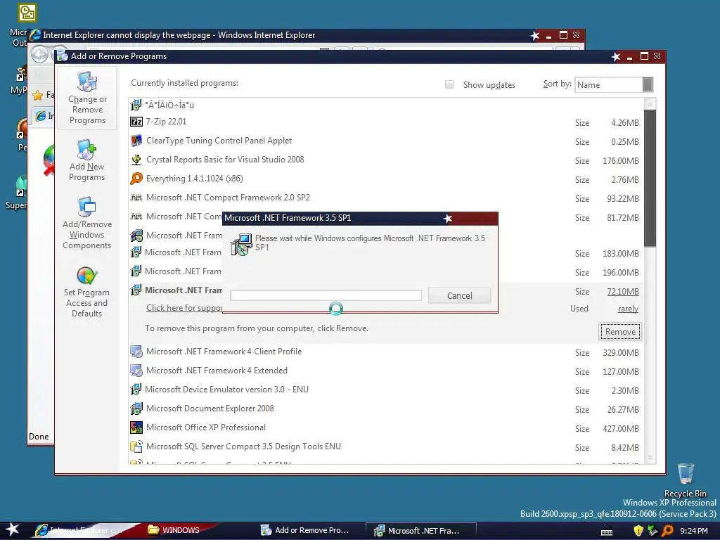Click here for support information link
The image size is (720, 540).
coord(184,308)
